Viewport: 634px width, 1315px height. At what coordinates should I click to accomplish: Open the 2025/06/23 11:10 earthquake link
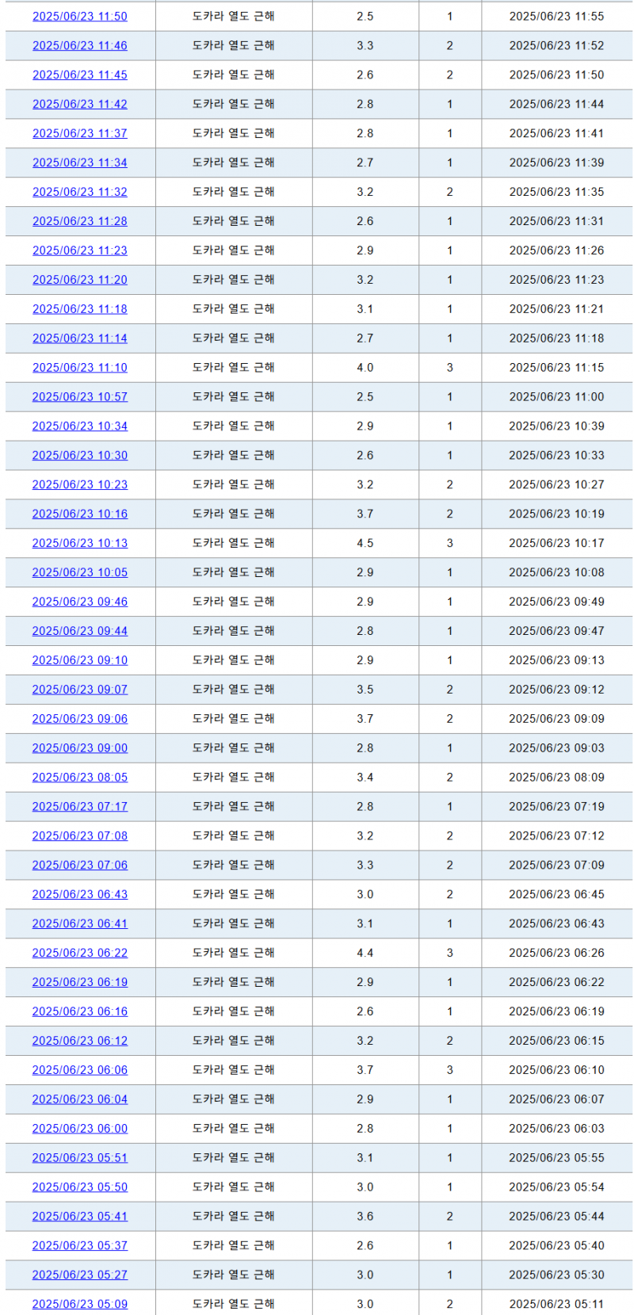80,369
